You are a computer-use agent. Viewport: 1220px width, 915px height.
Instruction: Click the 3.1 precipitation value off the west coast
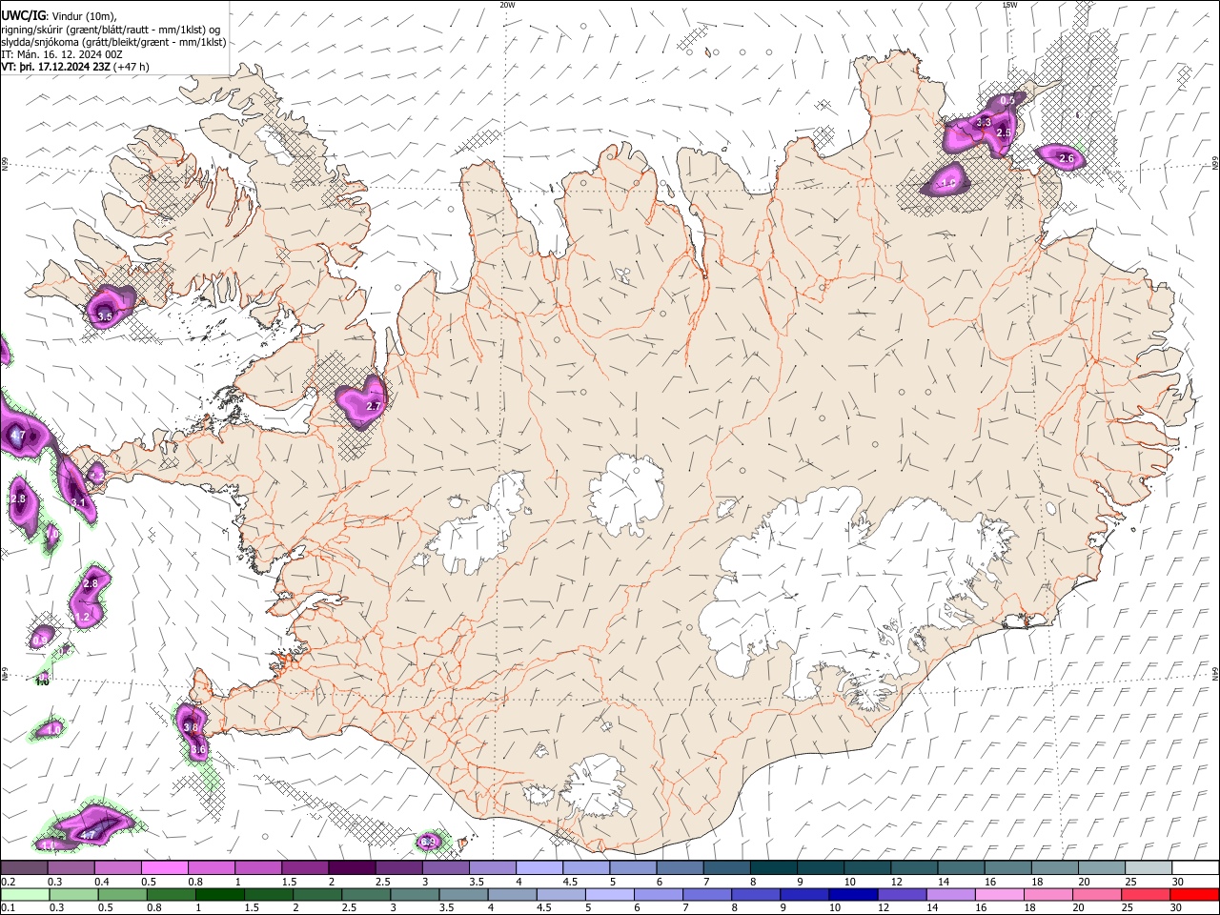(78, 502)
